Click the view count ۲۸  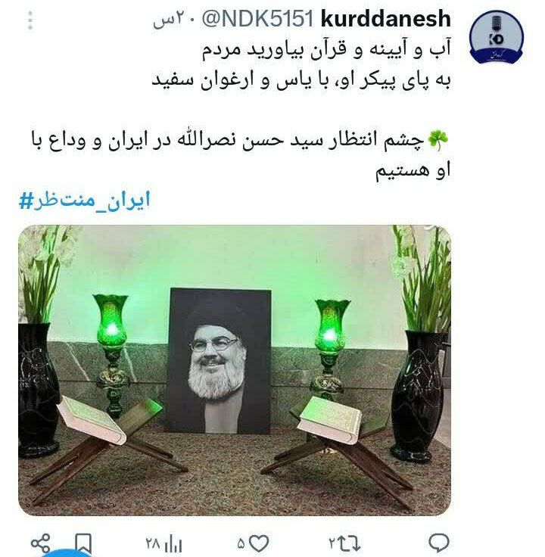pos(153,543)
